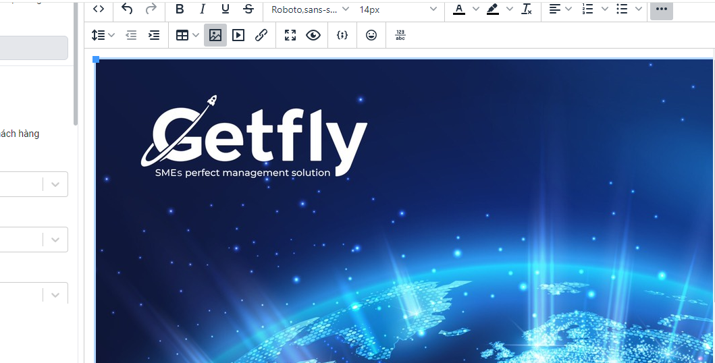Insert a media video

coord(238,35)
